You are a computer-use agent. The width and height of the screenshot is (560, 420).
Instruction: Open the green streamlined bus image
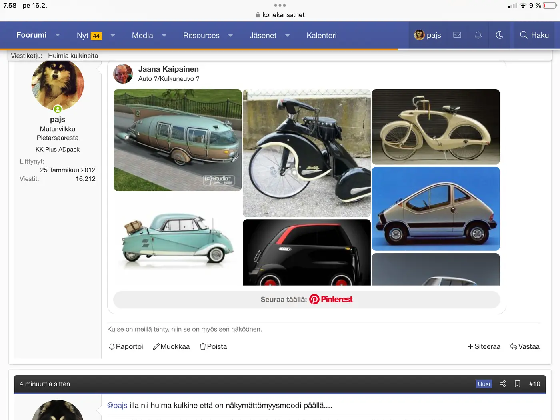(x=178, y=140)
